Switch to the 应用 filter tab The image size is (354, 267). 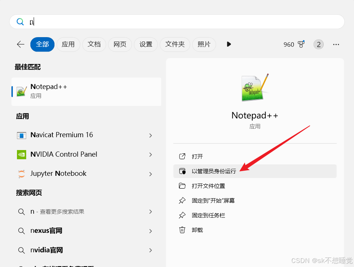(x=68, y=44)
